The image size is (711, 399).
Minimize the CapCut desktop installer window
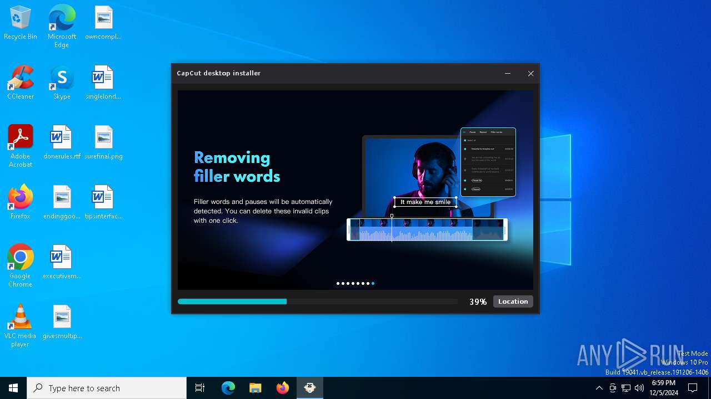(508, 73)
